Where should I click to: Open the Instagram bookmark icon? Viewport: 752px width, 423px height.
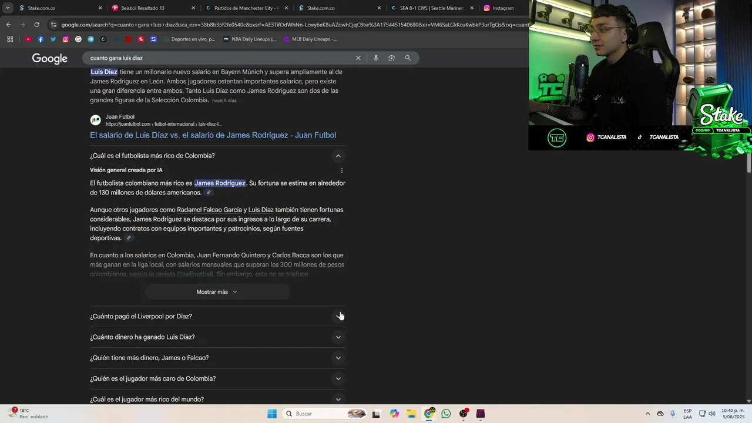[66, 39]
